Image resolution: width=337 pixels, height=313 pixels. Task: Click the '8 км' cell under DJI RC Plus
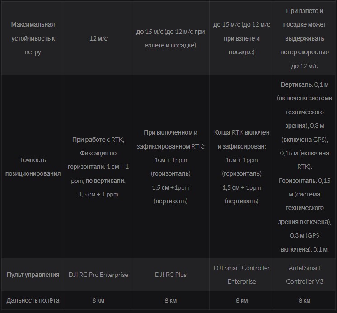[170, 300]
